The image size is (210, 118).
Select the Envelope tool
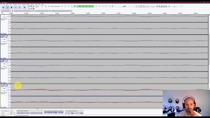[x=31, y=6]
